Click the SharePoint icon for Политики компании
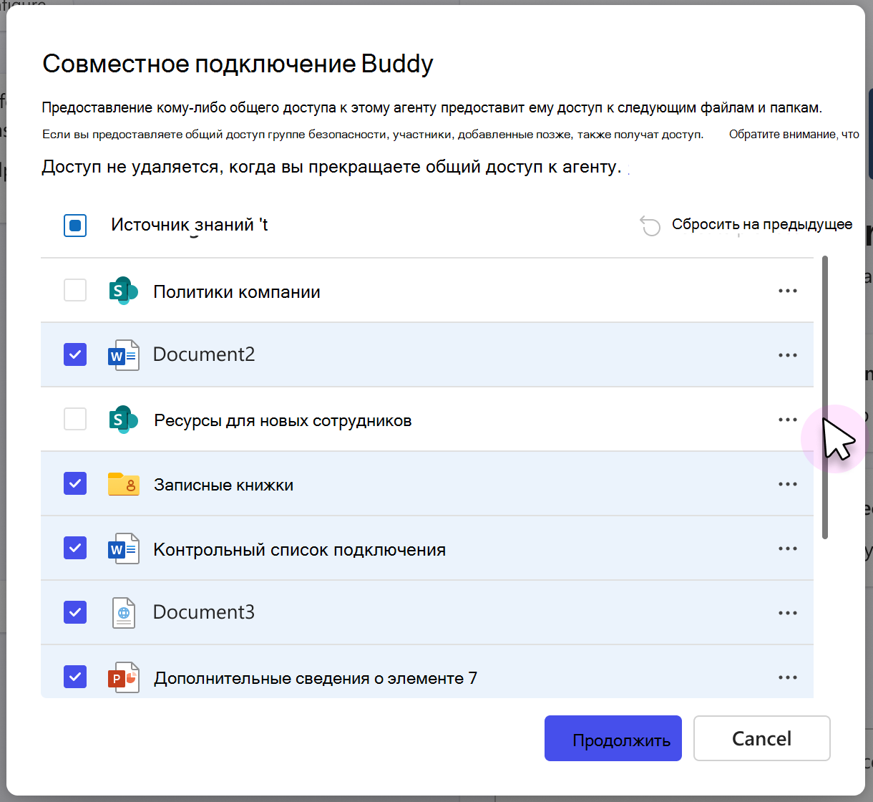The height and width of the screenshot is (802, 873). pos(123,291)
